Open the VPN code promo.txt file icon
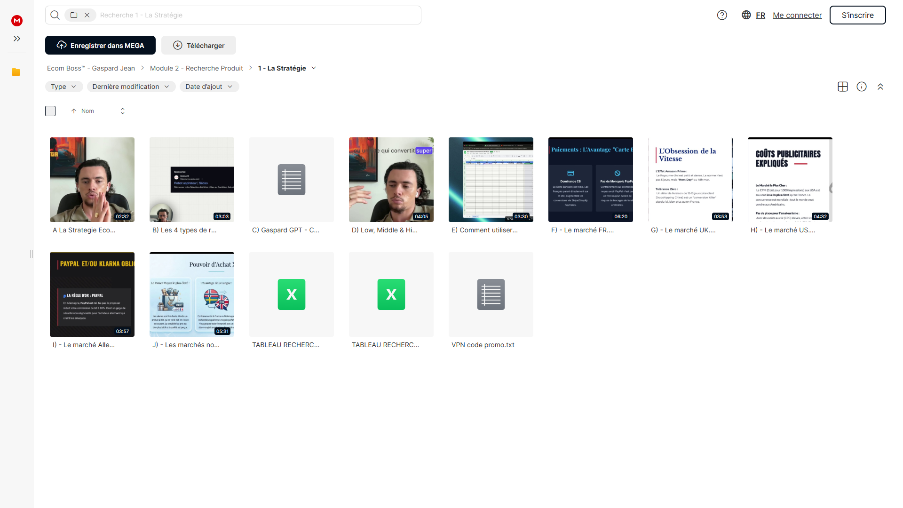 tap(491, 294)
